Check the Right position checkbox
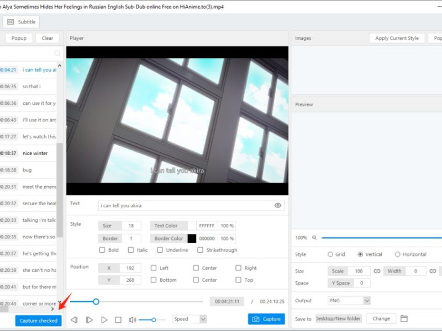The height and width of the screenshot is (331, 442). (x=239, y=268)
